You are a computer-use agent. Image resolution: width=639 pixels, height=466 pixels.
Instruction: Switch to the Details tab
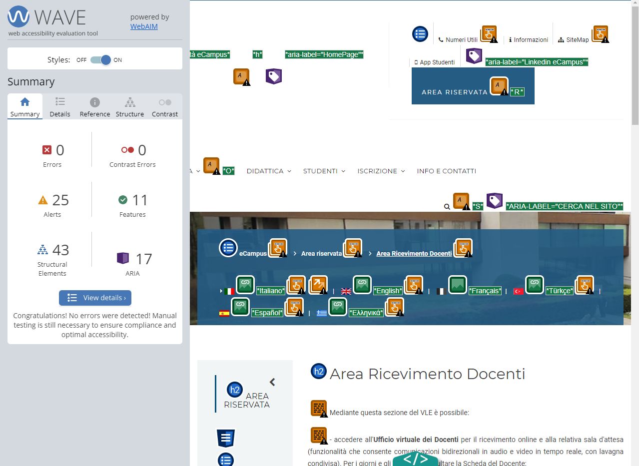point(60,107)
